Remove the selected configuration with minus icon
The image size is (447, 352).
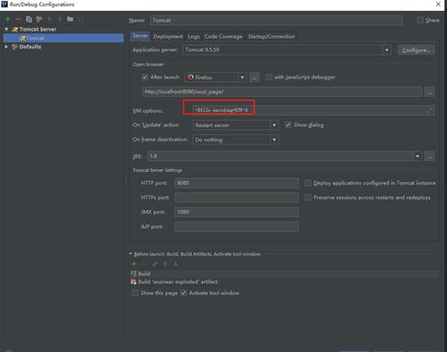tap(18, 19)
